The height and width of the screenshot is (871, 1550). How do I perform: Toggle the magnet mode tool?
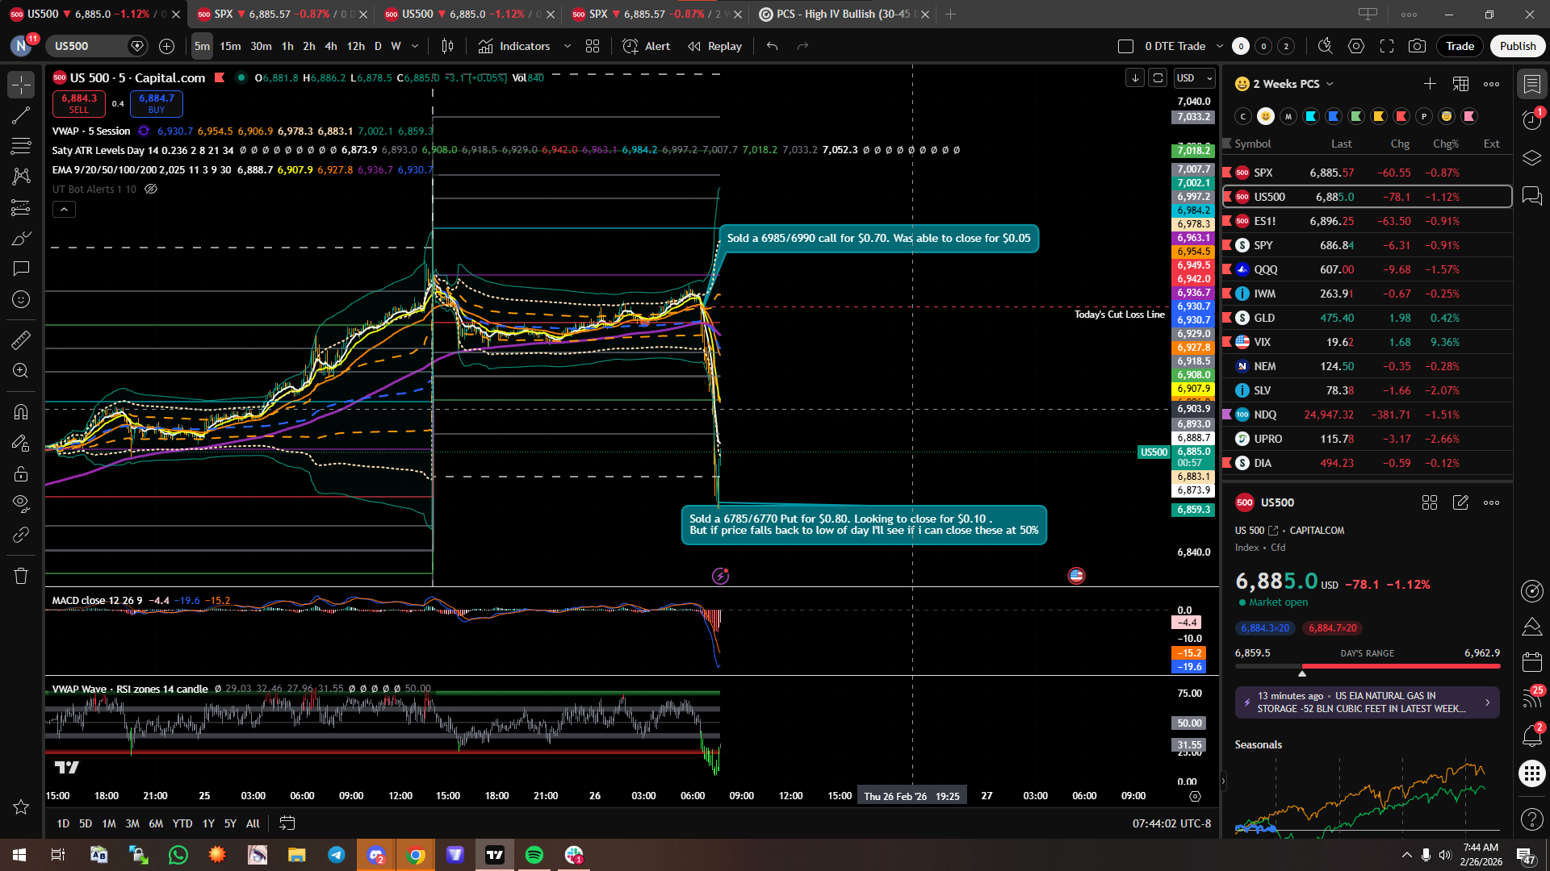tap(21, 412)
